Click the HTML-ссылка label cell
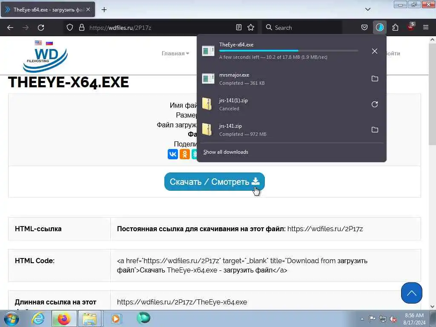This screenshot has height=327, width=436. click(x=60, y=229)
